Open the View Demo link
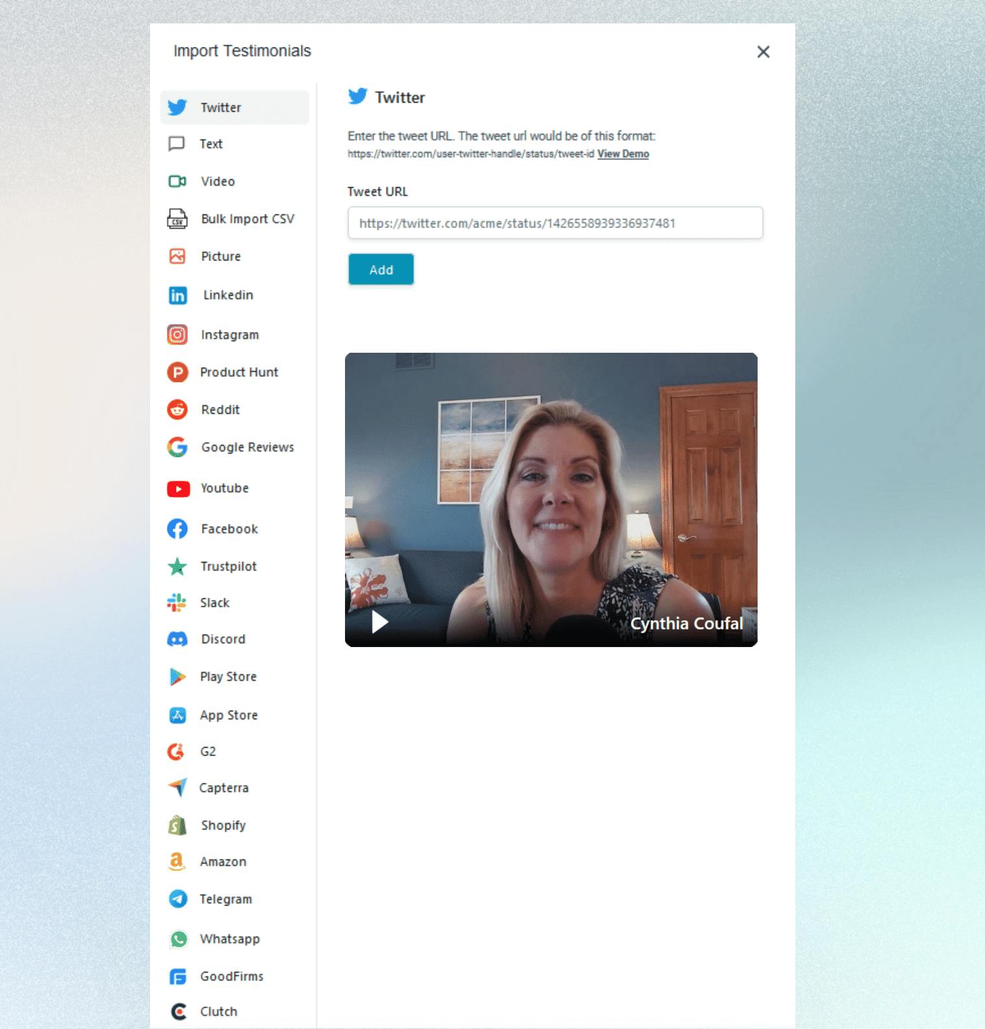 pos(623,154)
